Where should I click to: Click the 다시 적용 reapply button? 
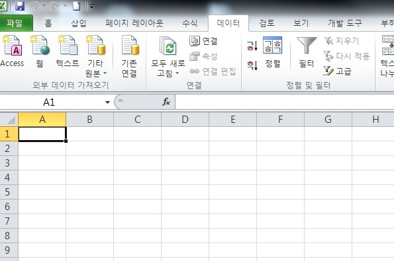[347, 56]
